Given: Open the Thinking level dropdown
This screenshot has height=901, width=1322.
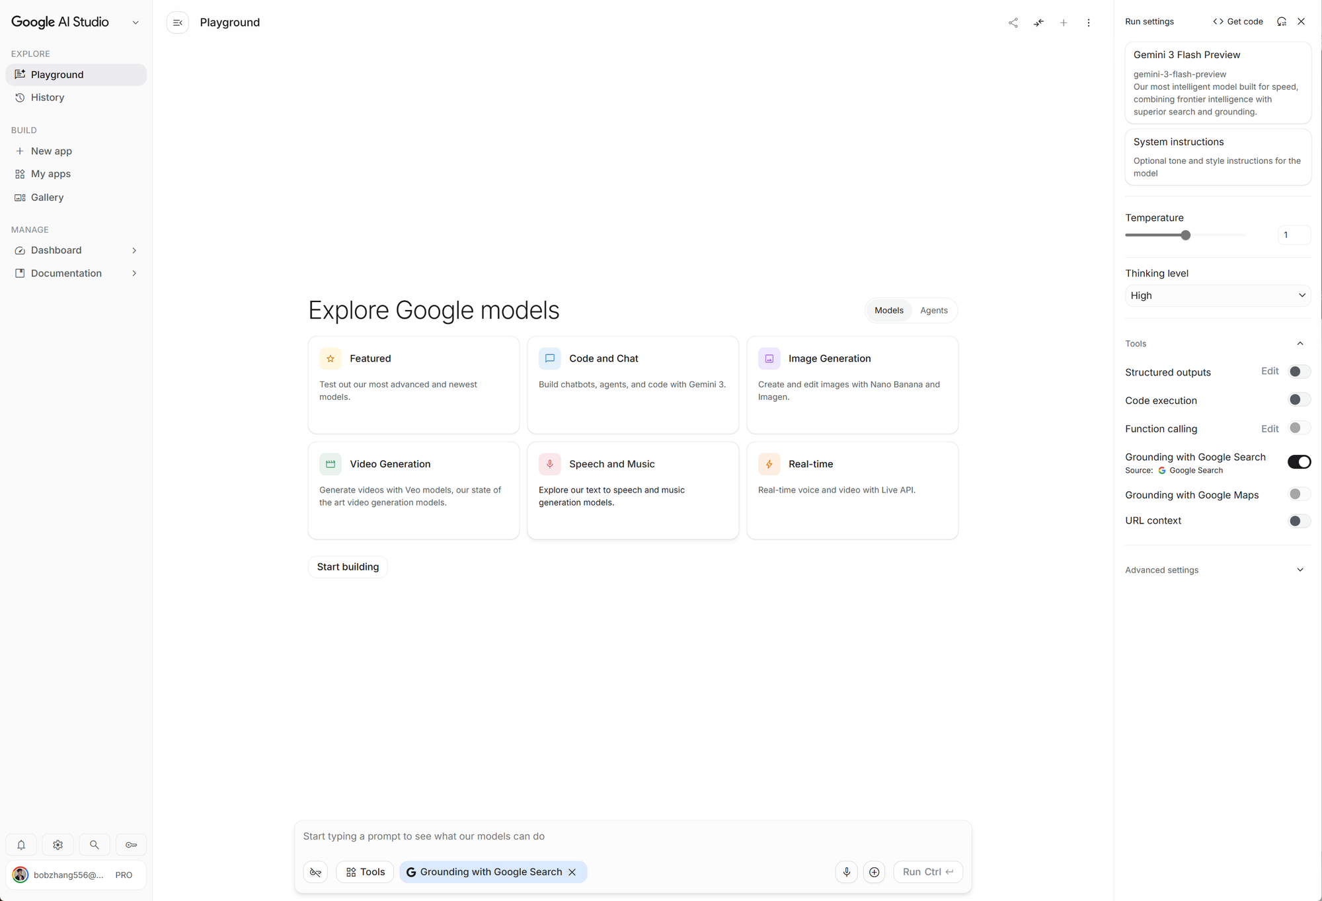Looking at the screenshot, I should click(x=1218, y=295).
